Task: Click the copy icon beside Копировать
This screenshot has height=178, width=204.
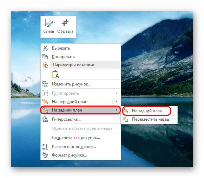Action: point(45,57)
